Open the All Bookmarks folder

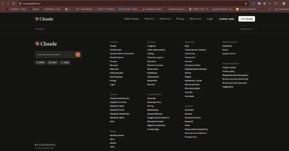click(x=282, y=9)
